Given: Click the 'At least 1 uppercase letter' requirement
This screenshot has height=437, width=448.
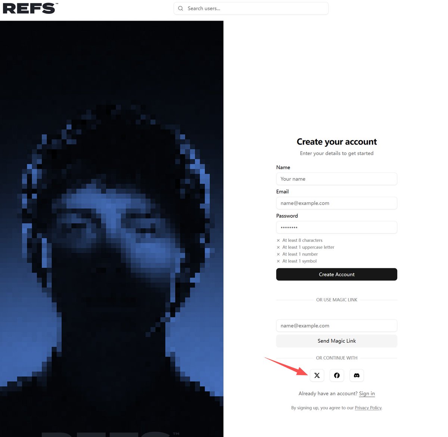Looking at the screenshot, I should click(x=305, y=247).
